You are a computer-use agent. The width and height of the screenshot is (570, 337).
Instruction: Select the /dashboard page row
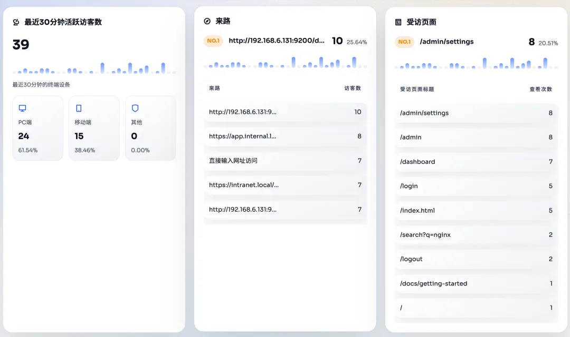coord(476,162)
